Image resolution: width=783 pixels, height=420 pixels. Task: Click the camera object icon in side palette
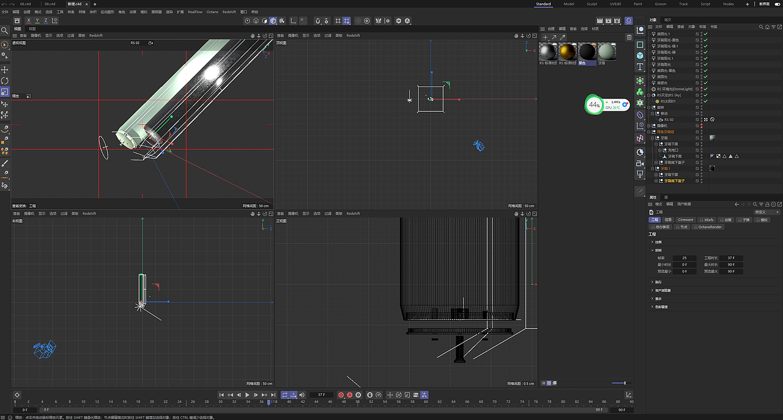click(640, 164)
